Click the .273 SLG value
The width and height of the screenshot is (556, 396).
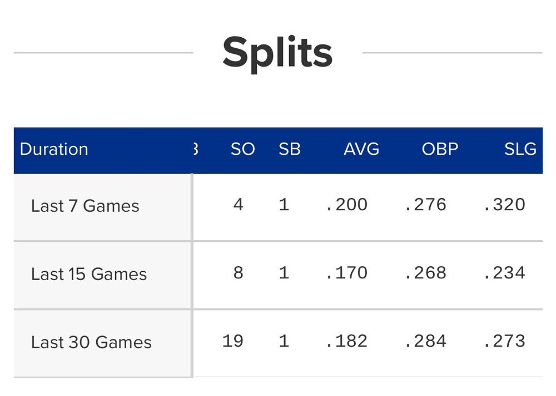[x=504, y=341]
